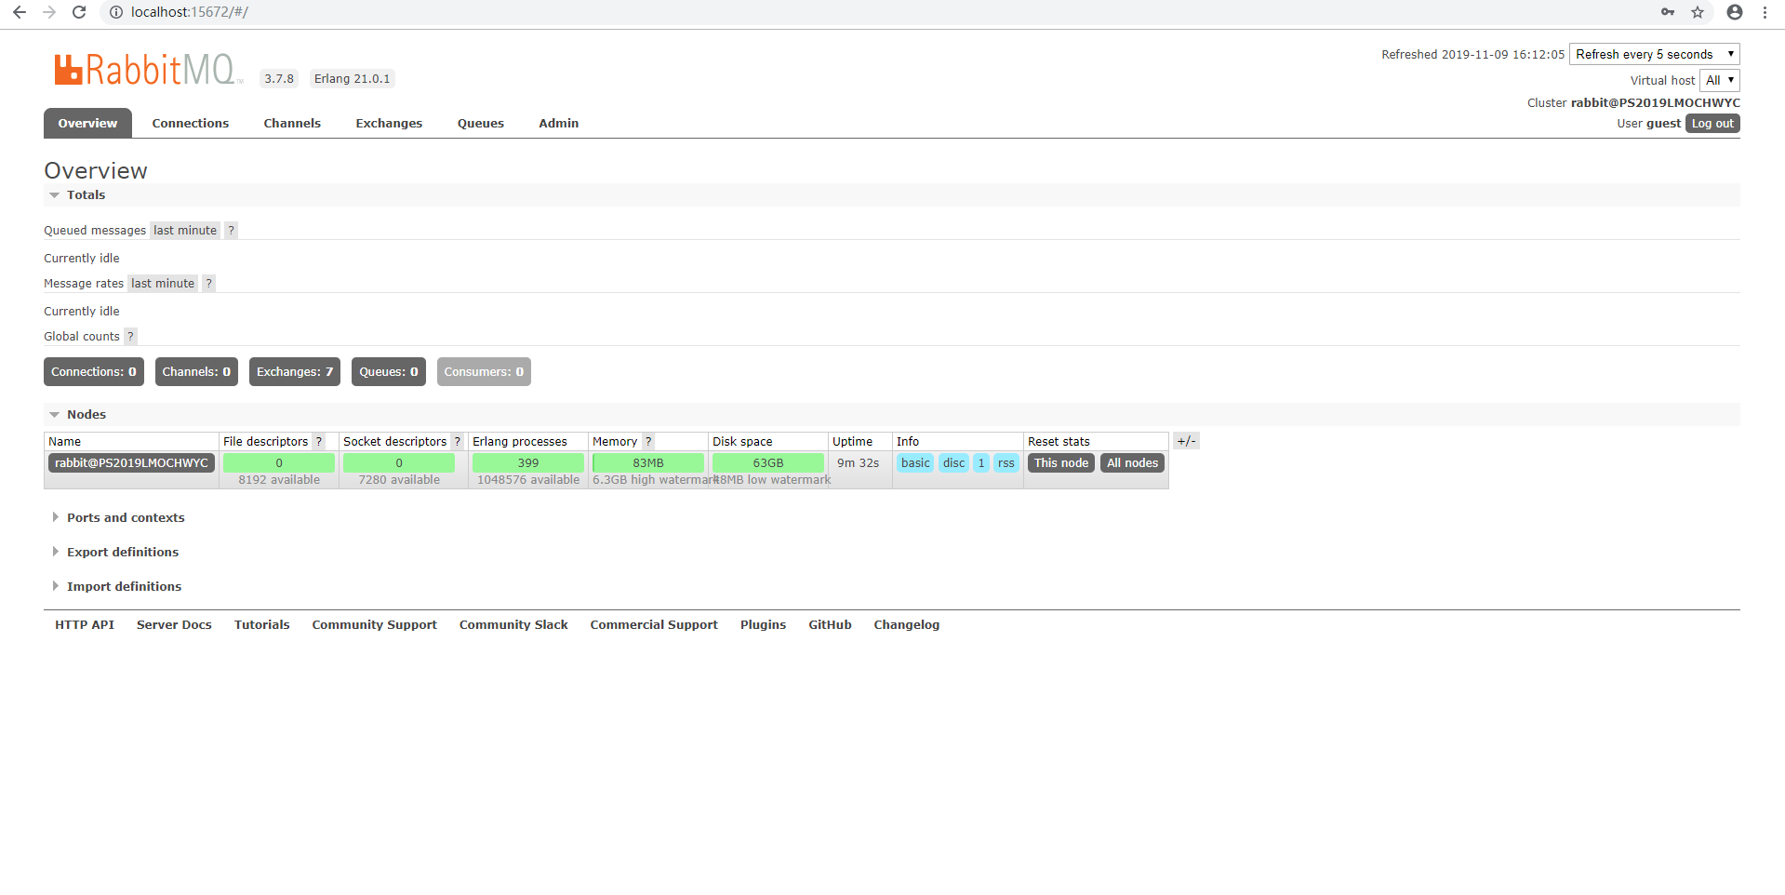Click the disc info tag
The image size is (1785, 895).
point(954,463)
